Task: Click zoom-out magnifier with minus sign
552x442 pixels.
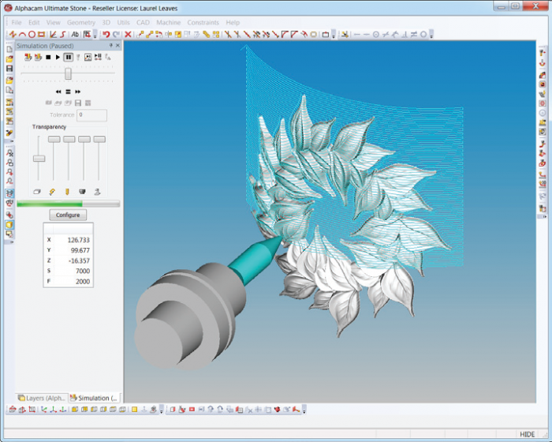Action: coord(9,182)
